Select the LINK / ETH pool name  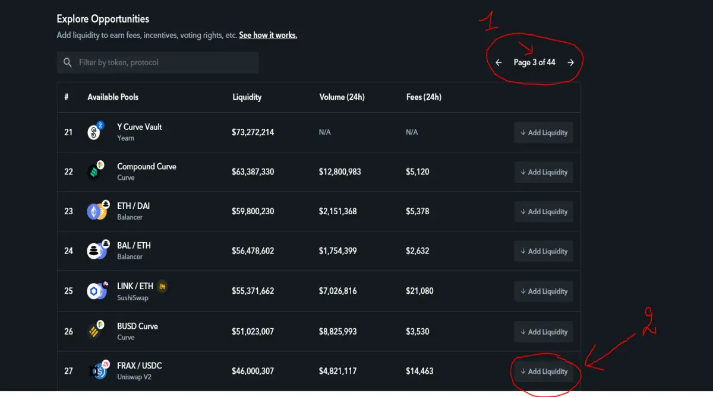pyautogui.click(x=135, y=286)
